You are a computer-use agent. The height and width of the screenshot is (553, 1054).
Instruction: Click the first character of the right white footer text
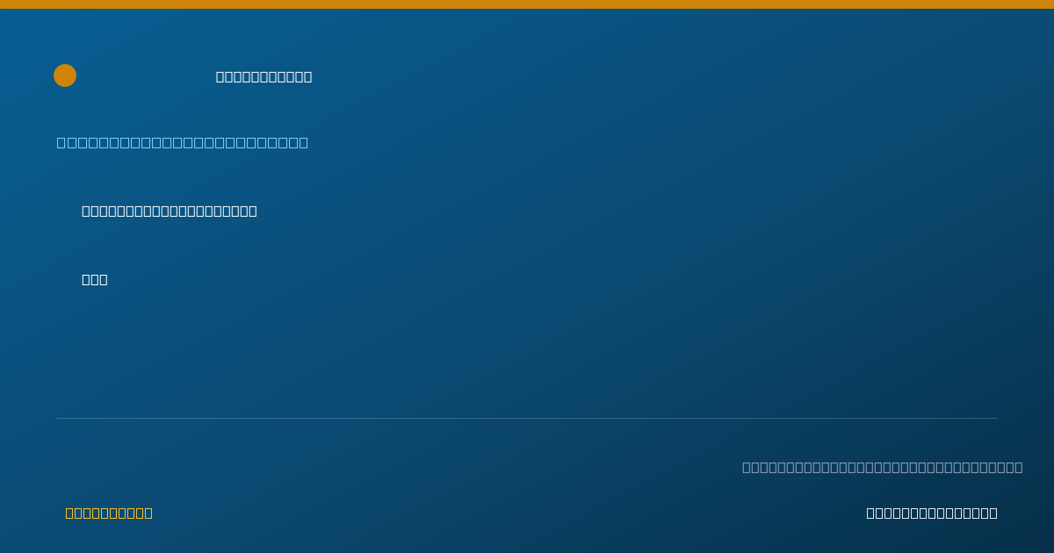tap(870, 513)
